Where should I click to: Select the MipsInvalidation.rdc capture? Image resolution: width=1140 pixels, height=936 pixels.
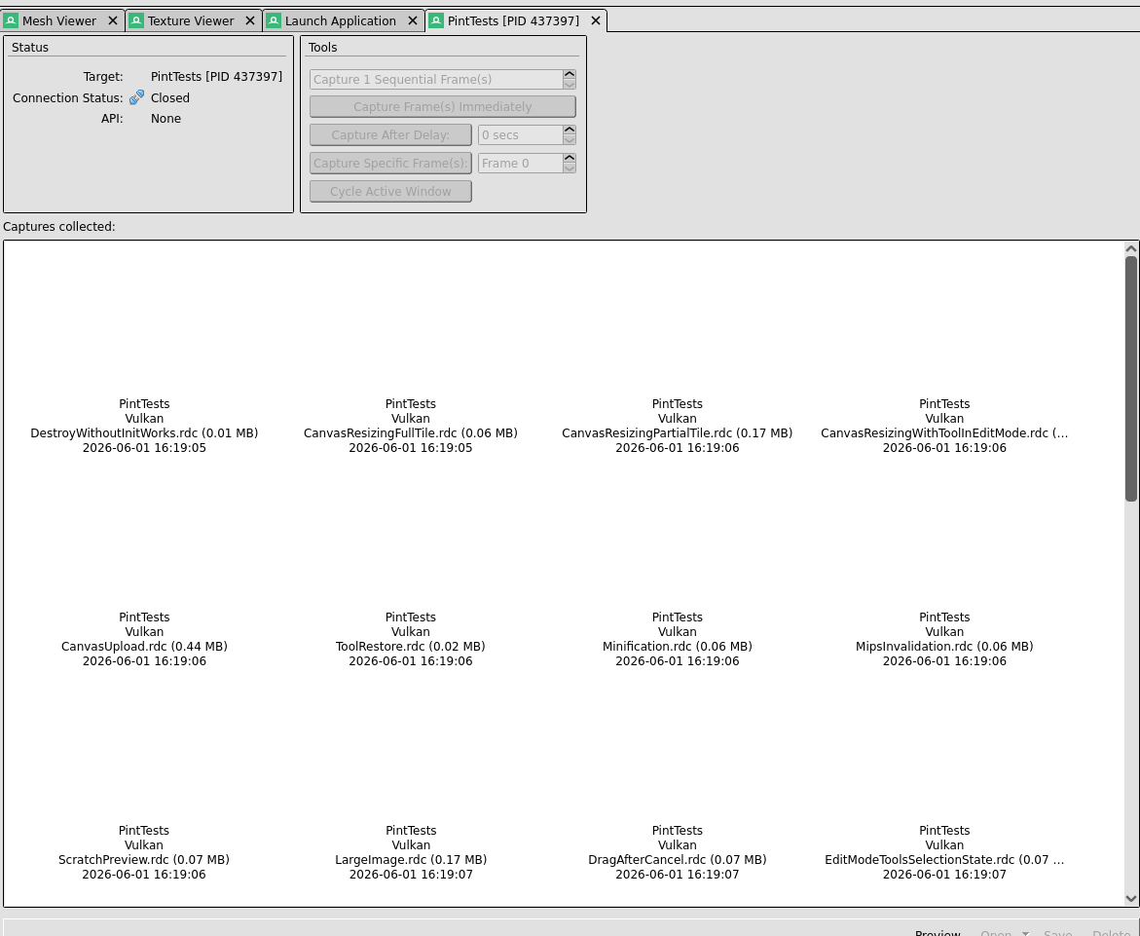pyautogui.click(x=944, y=639)
